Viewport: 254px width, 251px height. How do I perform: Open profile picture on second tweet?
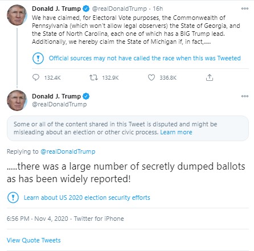click(x=17, y=100)
